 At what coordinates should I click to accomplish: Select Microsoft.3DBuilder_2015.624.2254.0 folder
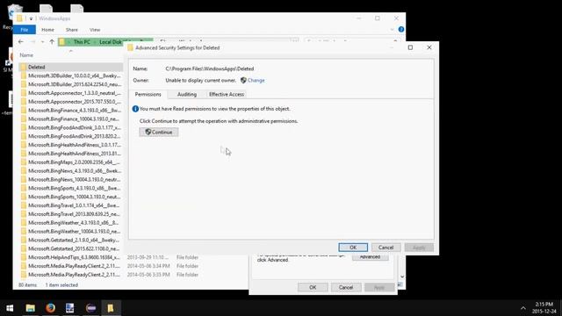tap(71, 84)
